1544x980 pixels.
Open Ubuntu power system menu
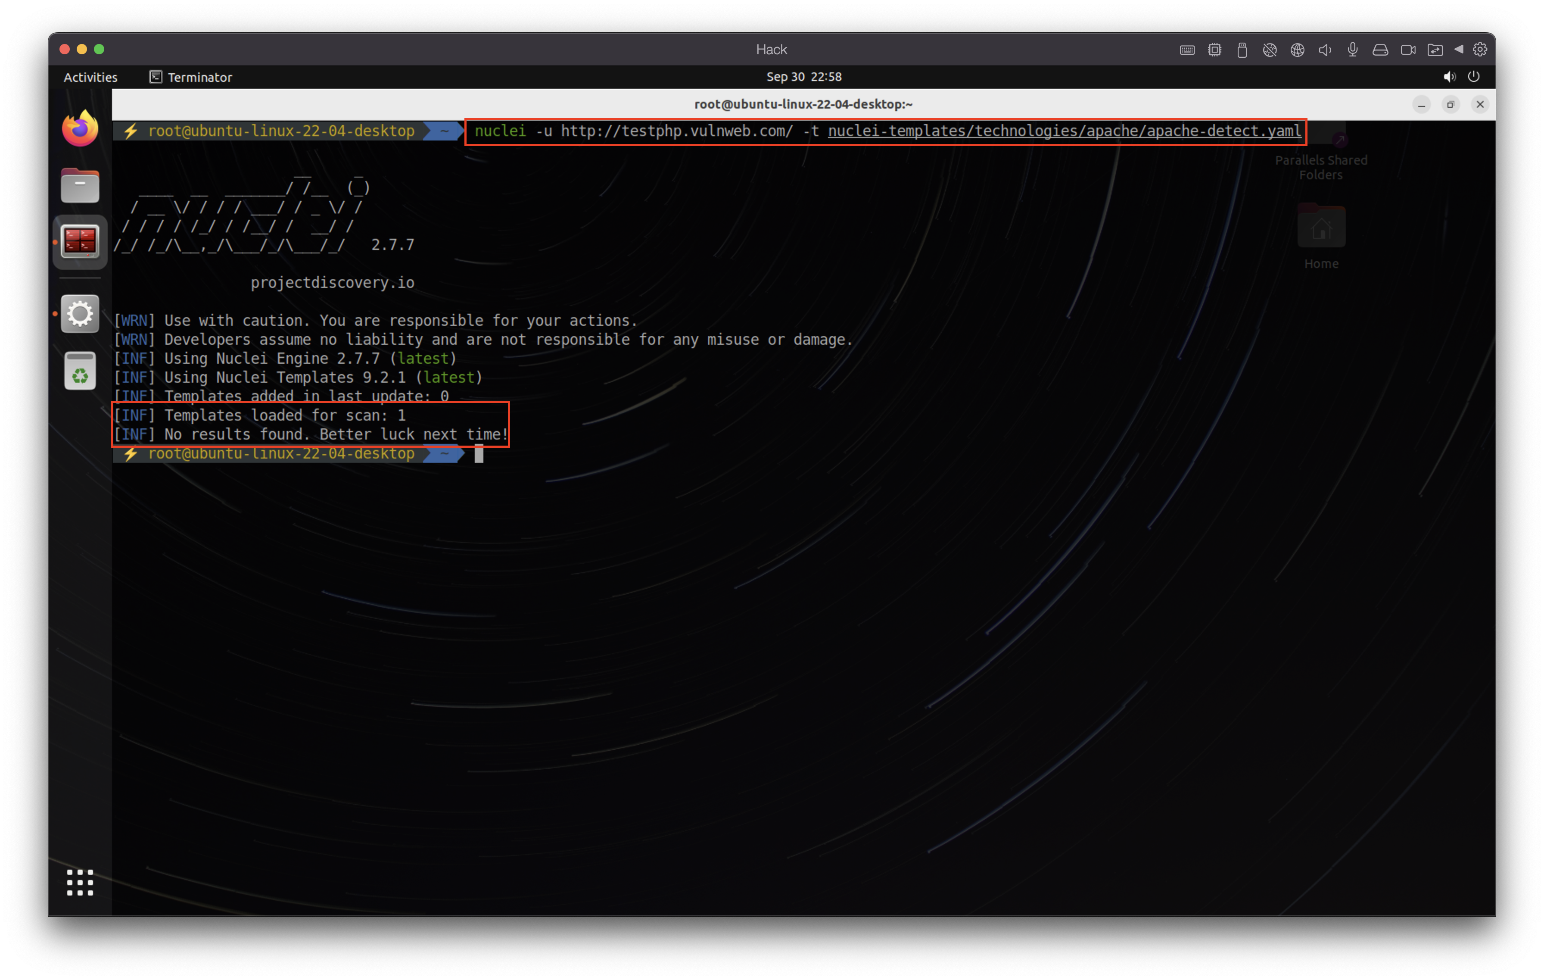[1473, 77]
